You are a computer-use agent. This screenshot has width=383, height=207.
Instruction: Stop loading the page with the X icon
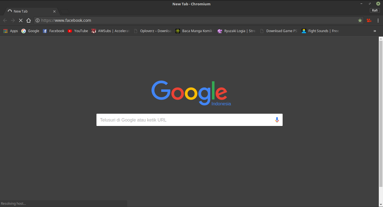(x=21, y=20)
